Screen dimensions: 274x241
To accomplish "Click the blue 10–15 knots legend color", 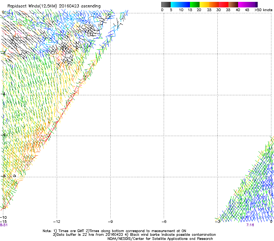I will [185, 4].
